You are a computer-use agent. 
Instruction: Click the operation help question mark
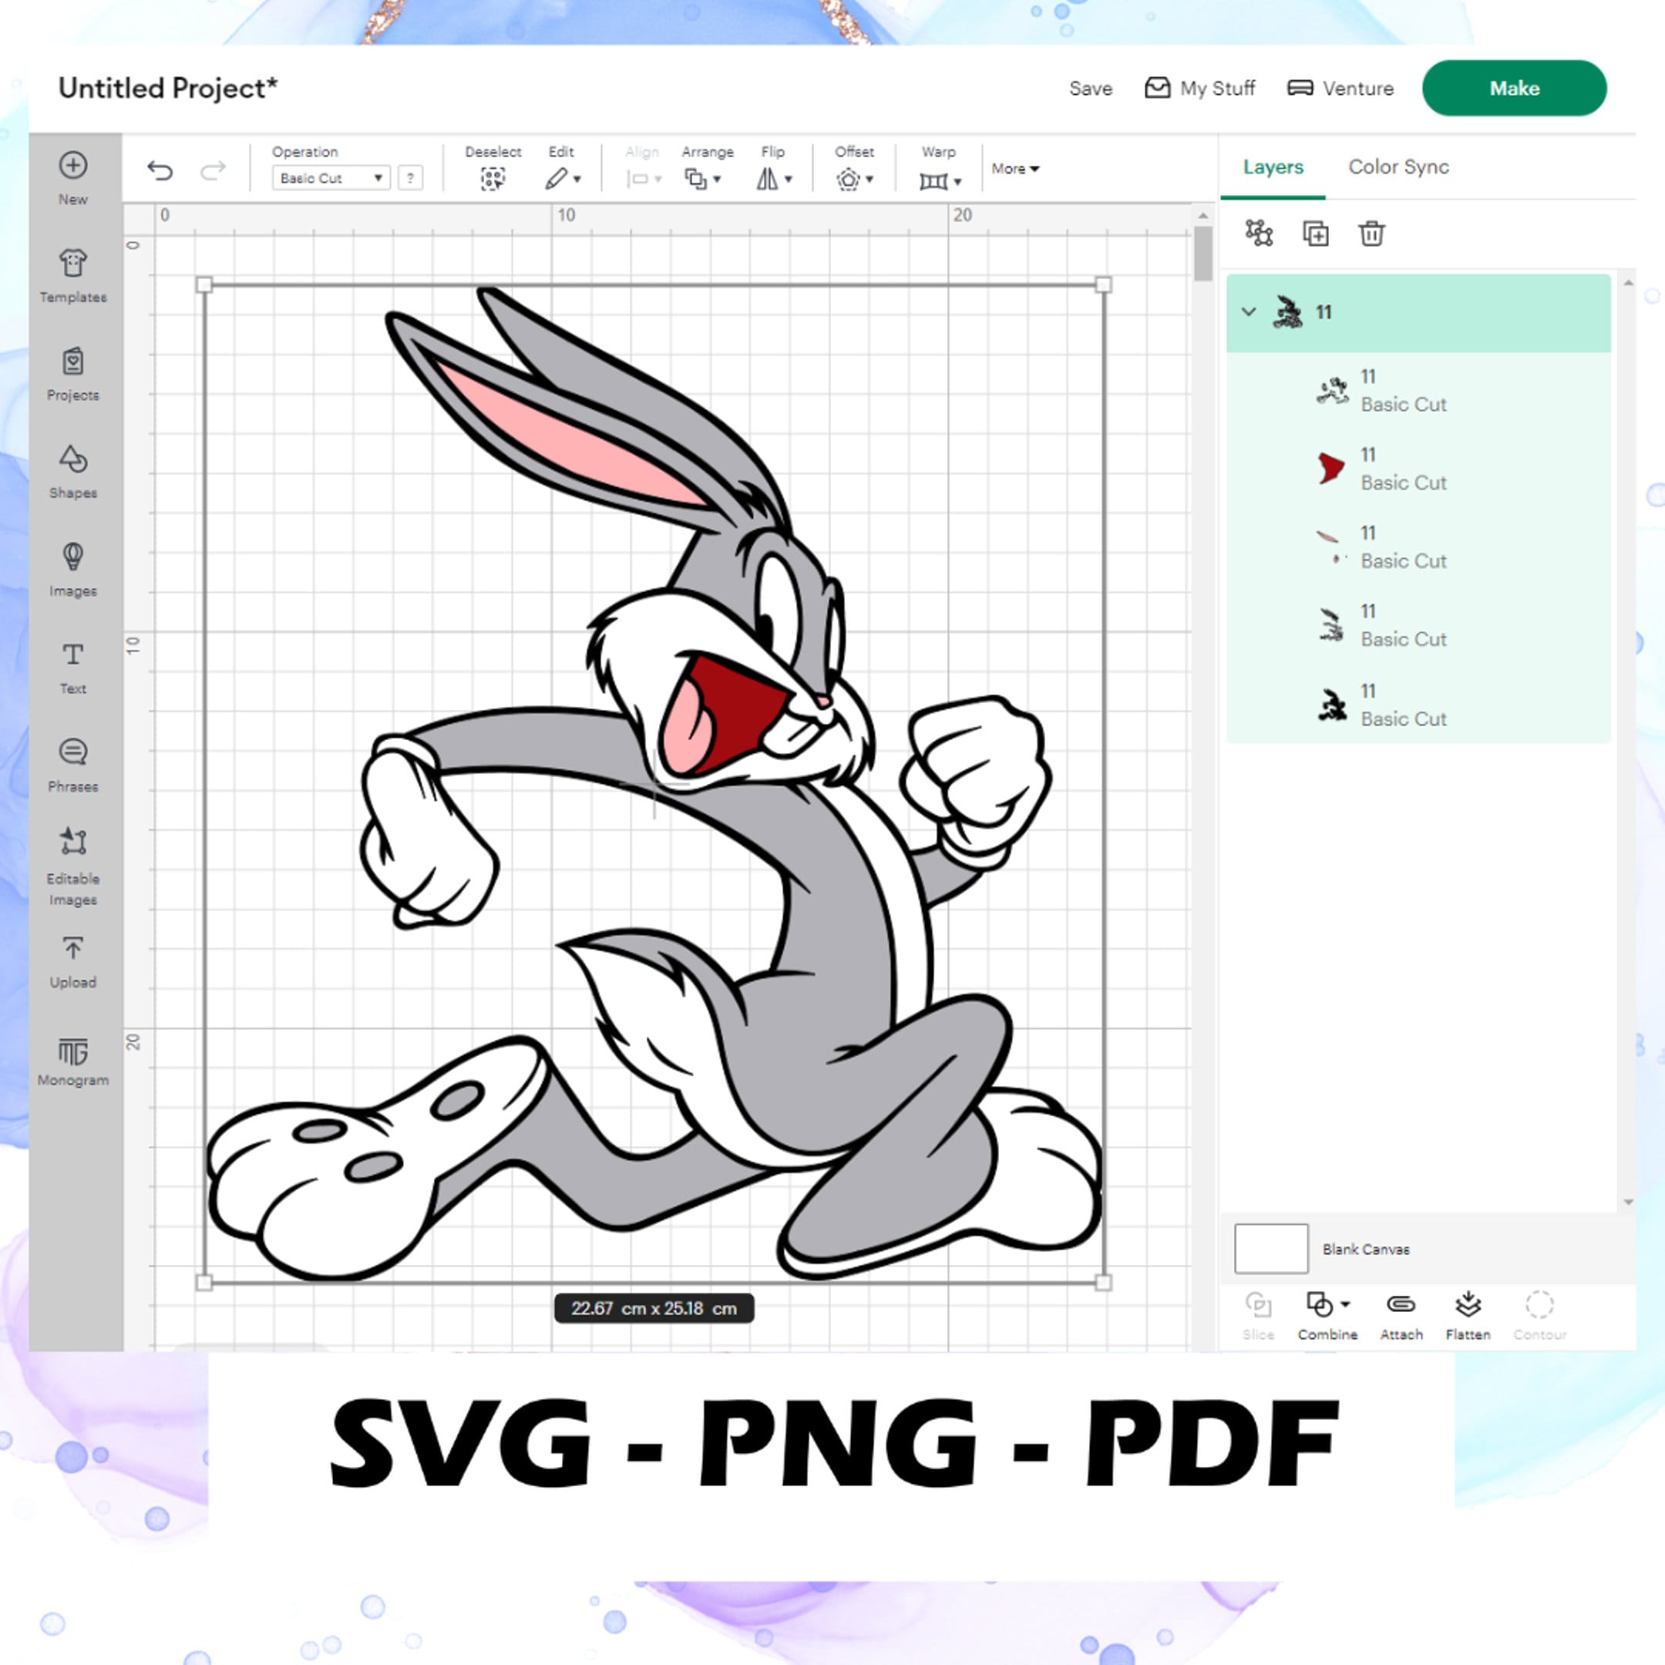(x=410, y=178)
